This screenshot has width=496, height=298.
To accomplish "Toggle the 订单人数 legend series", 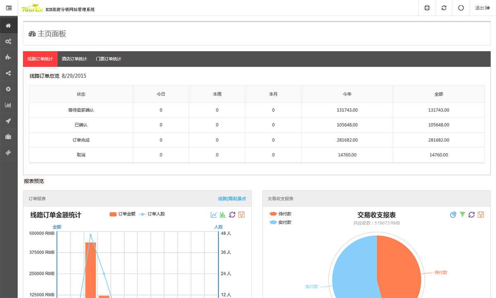I will click(152, 214).
